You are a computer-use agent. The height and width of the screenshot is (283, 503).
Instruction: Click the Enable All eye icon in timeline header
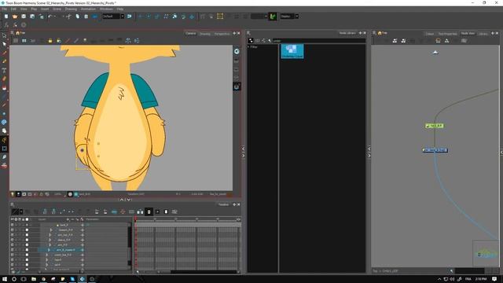[13, 219]
